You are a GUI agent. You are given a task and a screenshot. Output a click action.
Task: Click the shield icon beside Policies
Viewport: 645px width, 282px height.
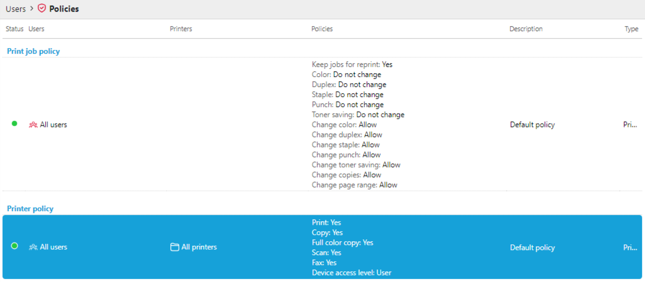(x=42, y=9)
